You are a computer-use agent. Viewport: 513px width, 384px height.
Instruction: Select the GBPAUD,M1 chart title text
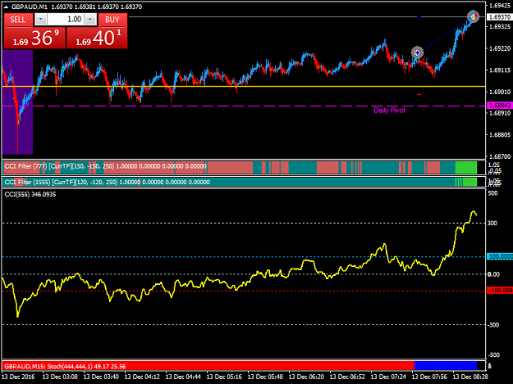click(x=30, y=7)
